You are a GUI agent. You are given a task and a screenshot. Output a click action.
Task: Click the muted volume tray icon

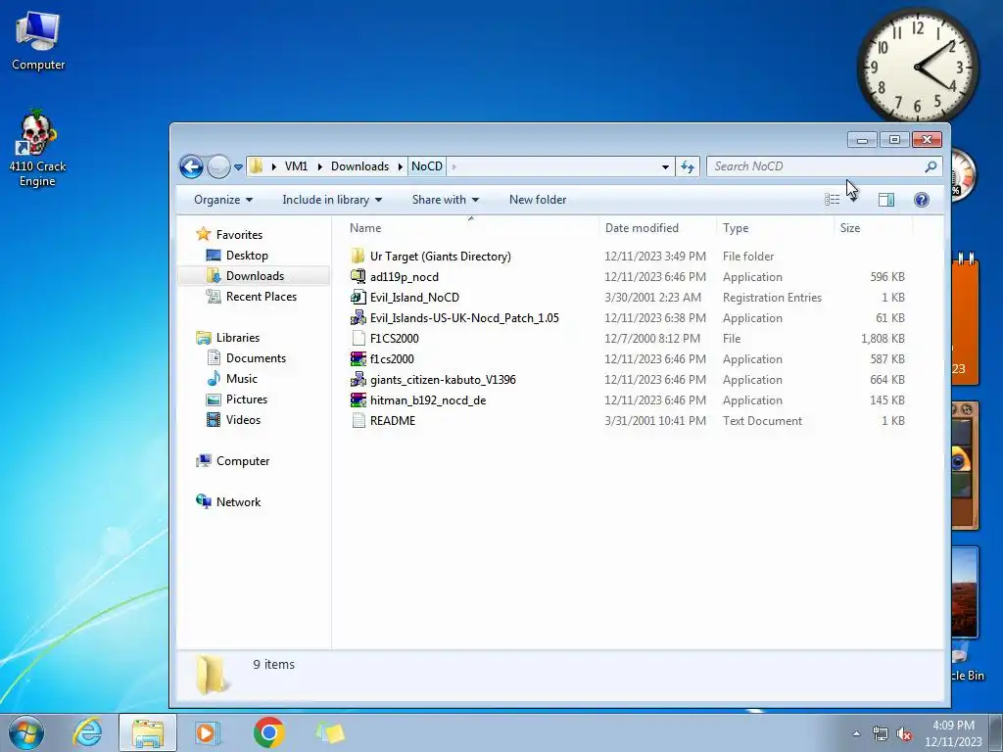904,734
